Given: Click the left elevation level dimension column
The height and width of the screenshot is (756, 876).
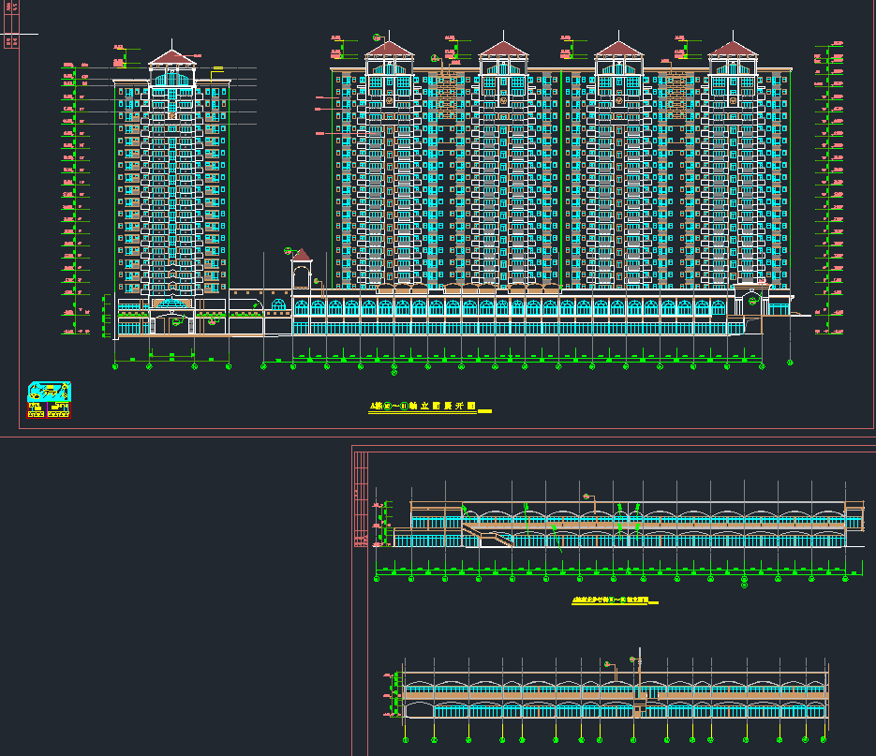Looking at the screenshot, I should pos(74,199).
